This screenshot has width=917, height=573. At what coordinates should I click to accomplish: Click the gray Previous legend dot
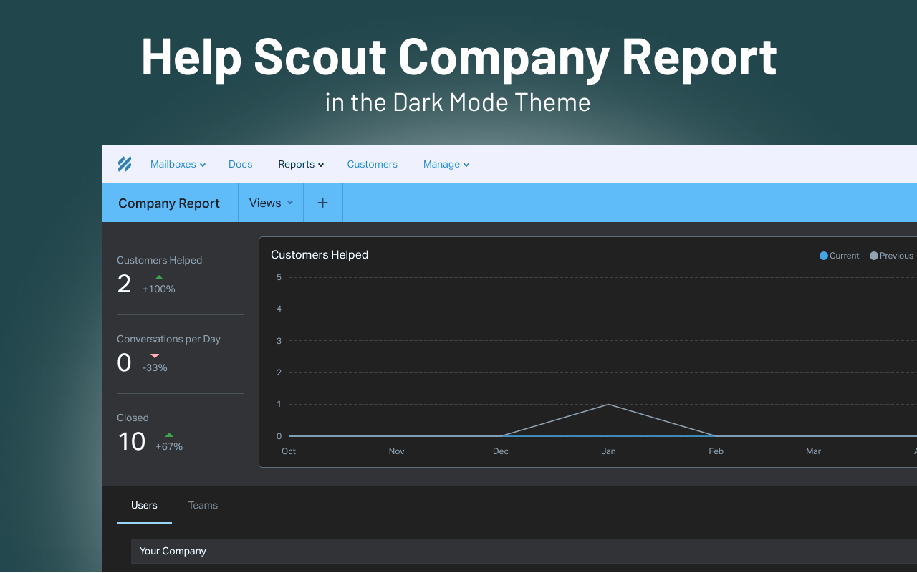click(x=873, y=255)
